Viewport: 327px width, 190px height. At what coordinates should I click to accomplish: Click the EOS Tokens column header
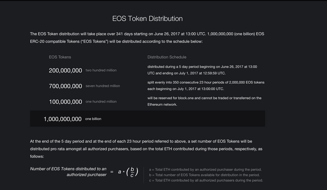(x=60, y=57)
